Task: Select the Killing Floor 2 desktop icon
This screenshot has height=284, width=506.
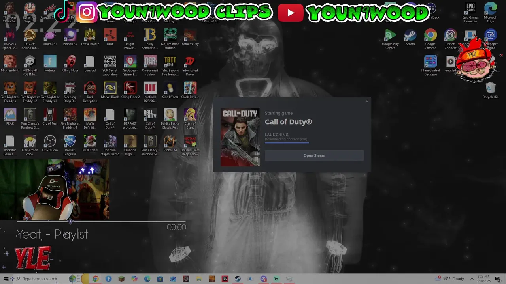Action: click(130, 90)
